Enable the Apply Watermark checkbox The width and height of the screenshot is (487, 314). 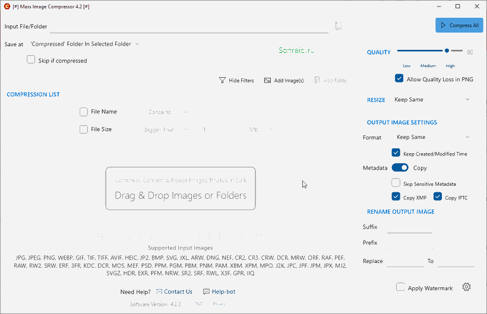tap(400, 287)
